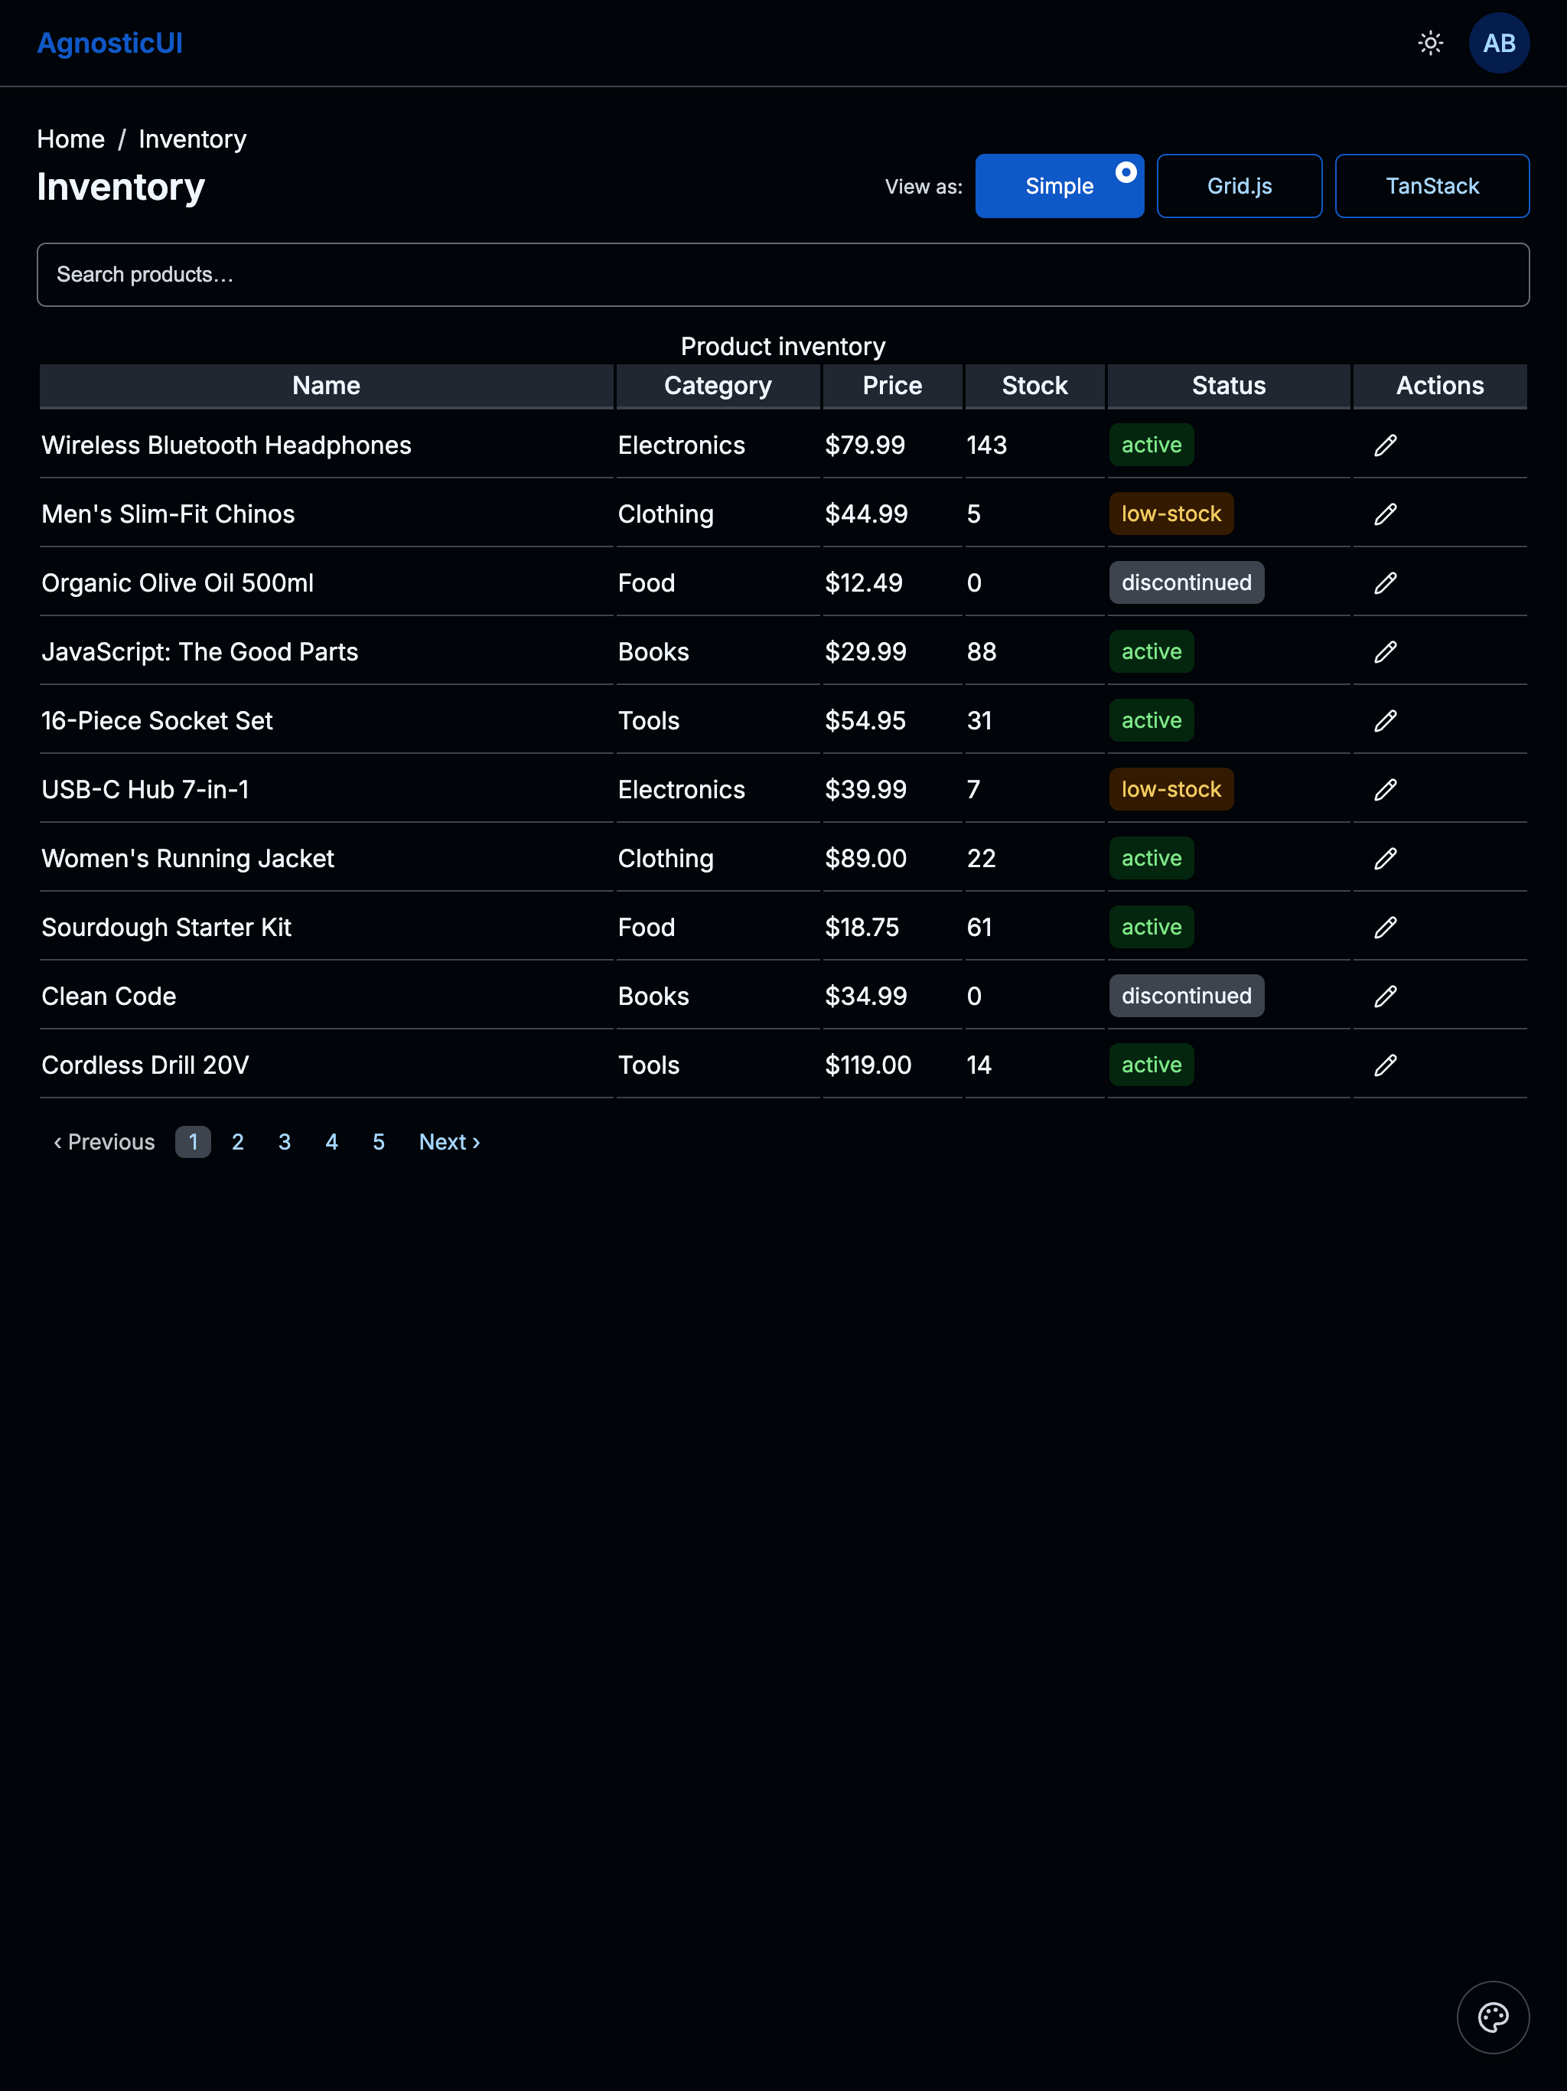The height and width of the screenshot is (2091, 1567).
Task: Edit the Women's Running Jacket entry
Action: click(1386, 858)
